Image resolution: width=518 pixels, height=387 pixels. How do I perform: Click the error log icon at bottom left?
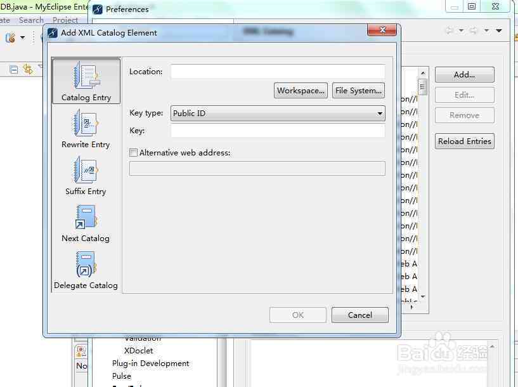point(81,351)
